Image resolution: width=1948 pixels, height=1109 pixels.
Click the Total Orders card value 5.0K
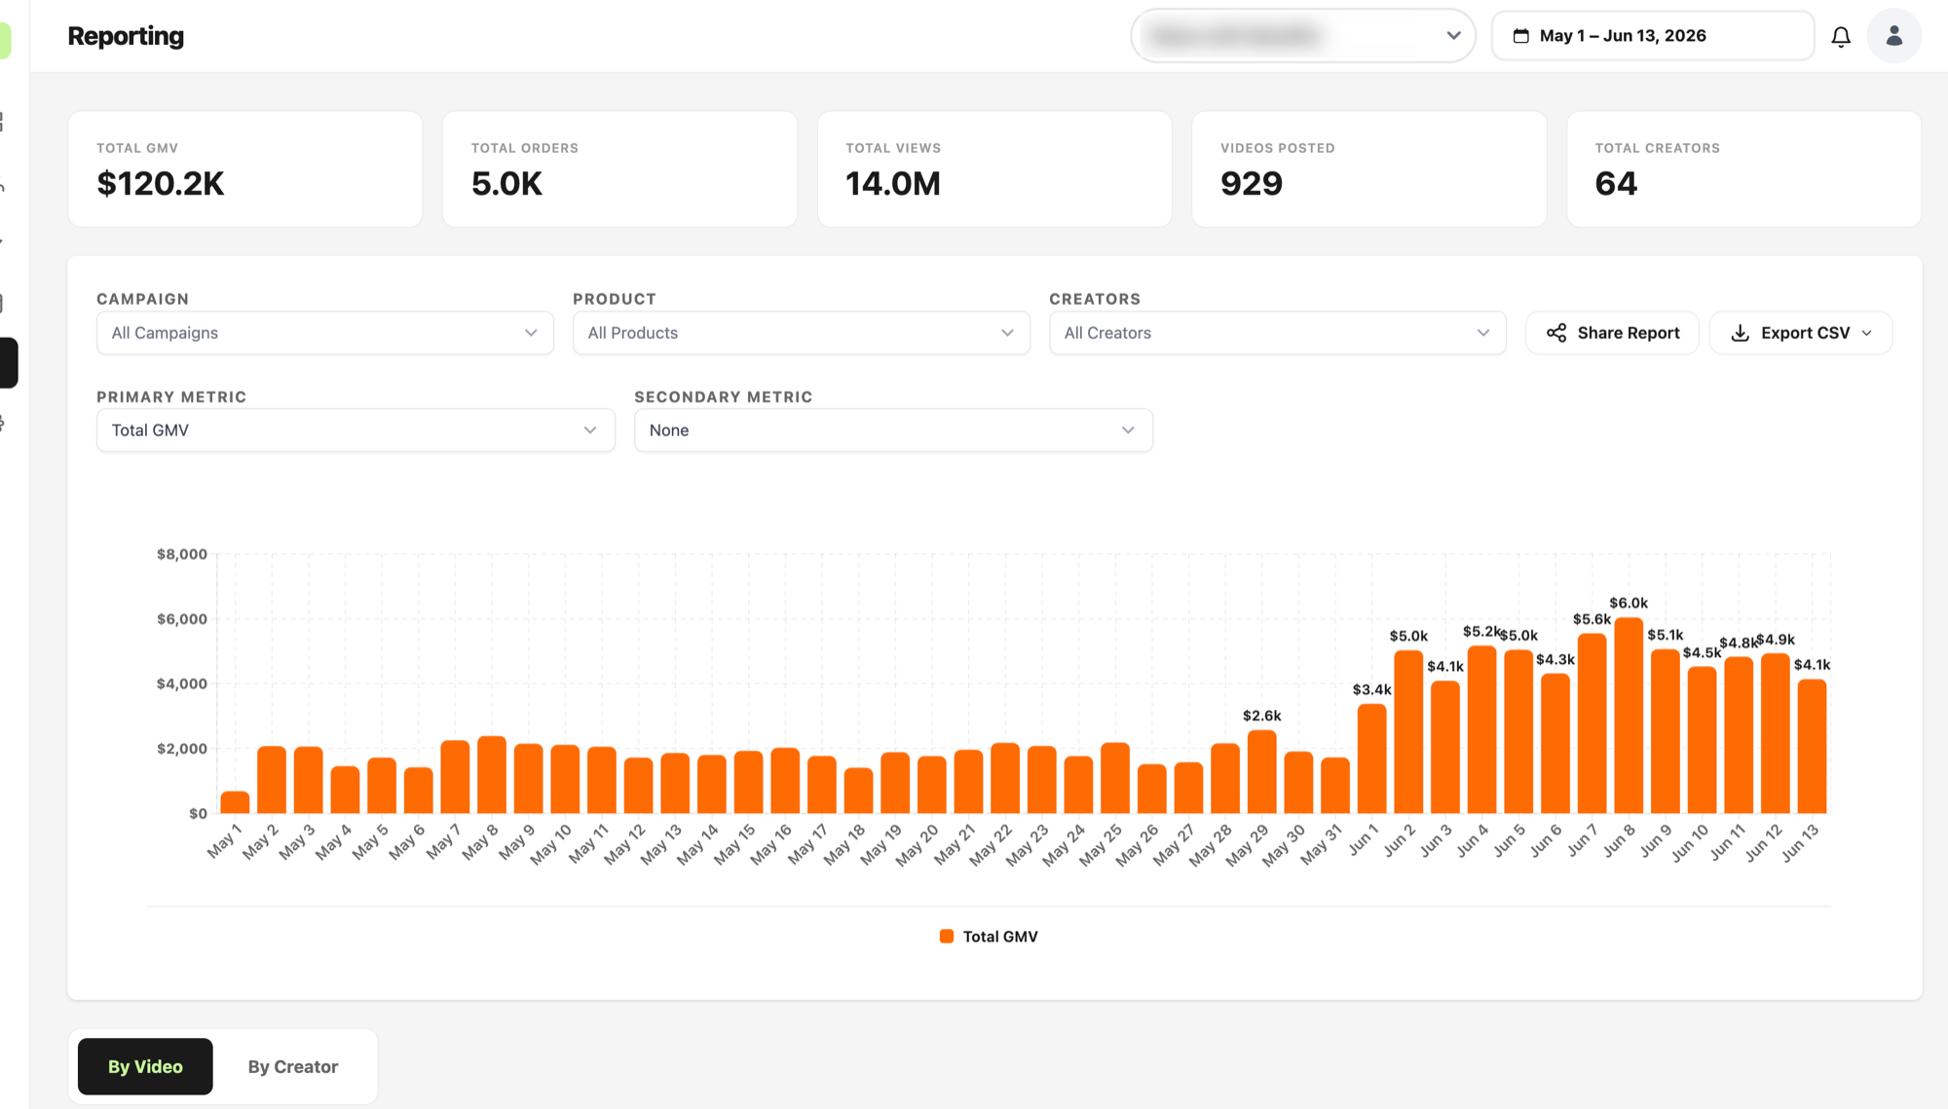[x=506, y=183]
